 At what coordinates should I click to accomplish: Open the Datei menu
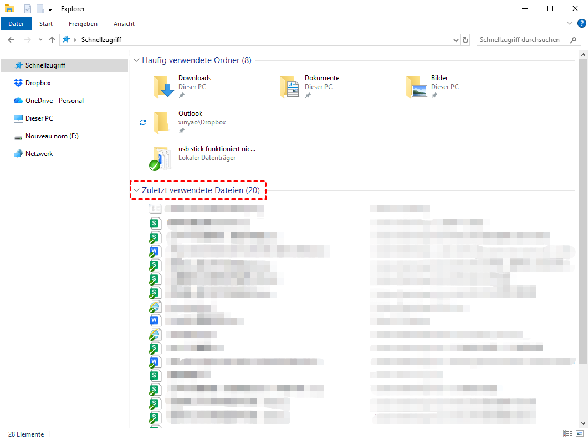click(16, 24)
